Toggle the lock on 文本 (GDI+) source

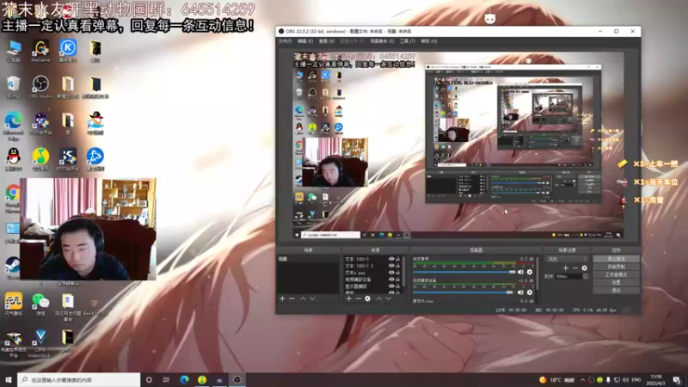(x=398, y=259)
